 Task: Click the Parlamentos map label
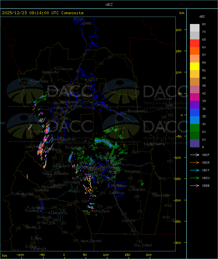(x=51, y=187)
